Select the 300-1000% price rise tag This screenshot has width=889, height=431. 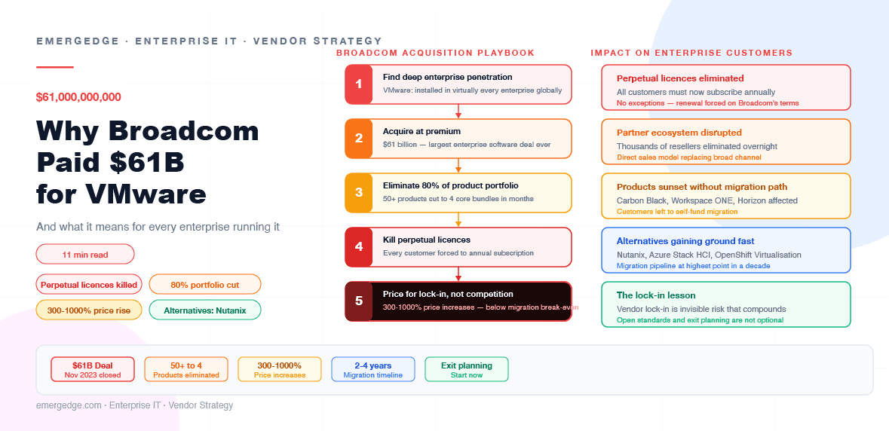tap(89, 310)
